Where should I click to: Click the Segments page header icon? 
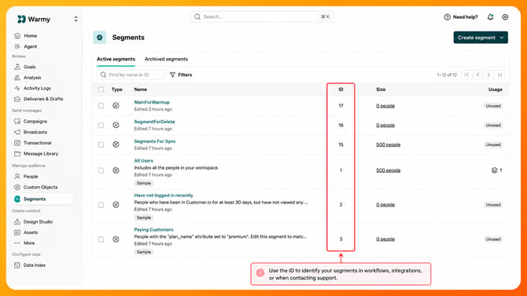pos(99,37)
